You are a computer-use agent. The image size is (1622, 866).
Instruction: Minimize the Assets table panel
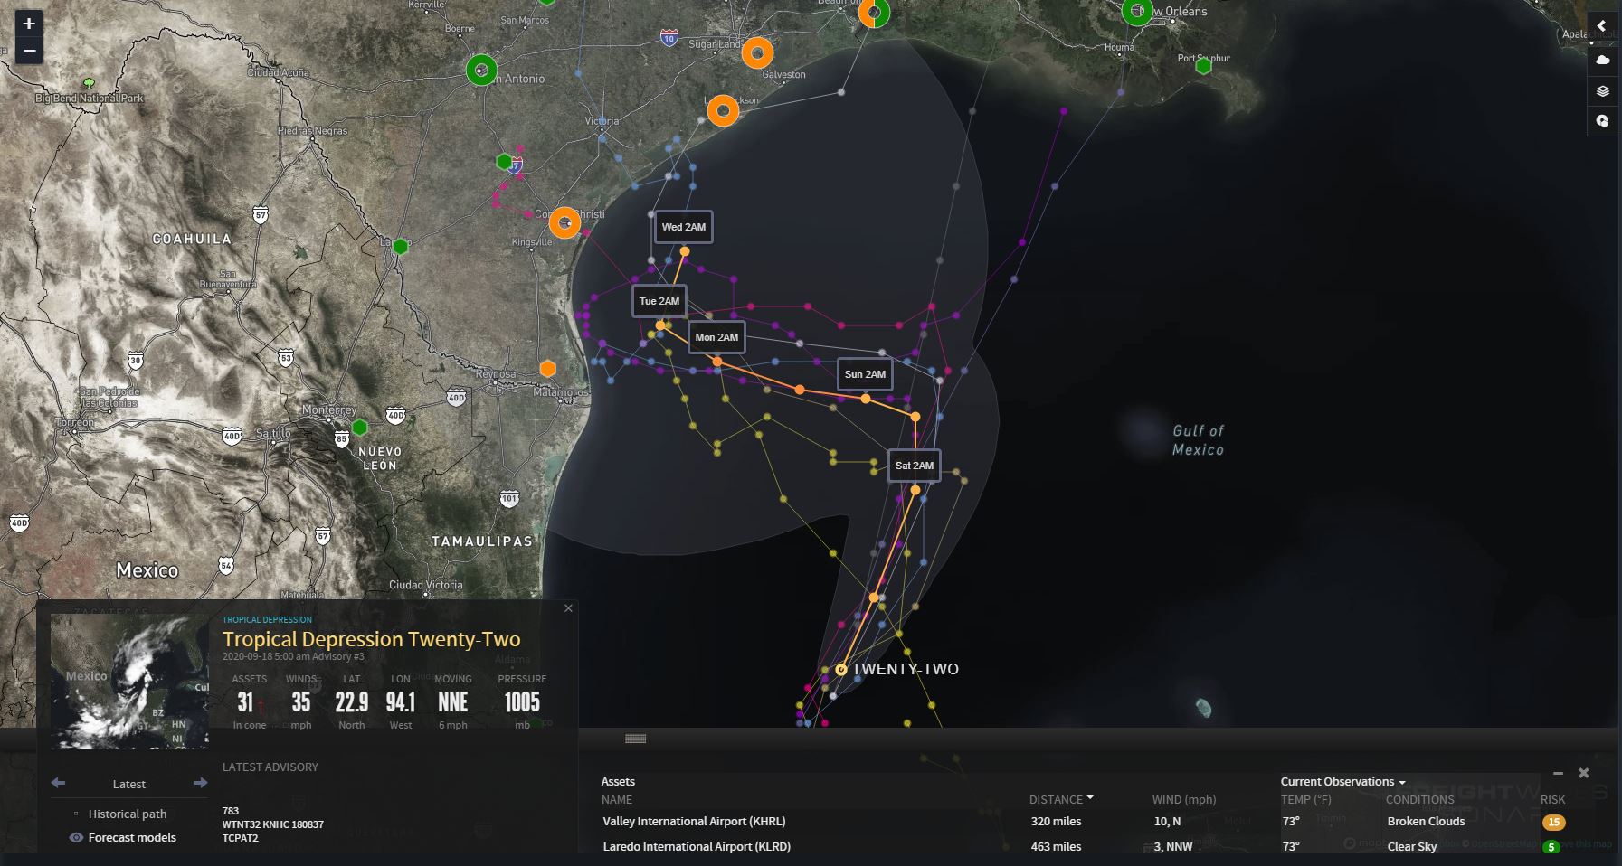pyautogui.click(x=1558, y=773)
